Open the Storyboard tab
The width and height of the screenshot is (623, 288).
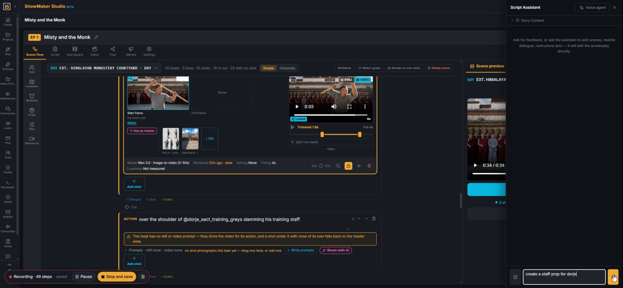[x=75, y=51]
